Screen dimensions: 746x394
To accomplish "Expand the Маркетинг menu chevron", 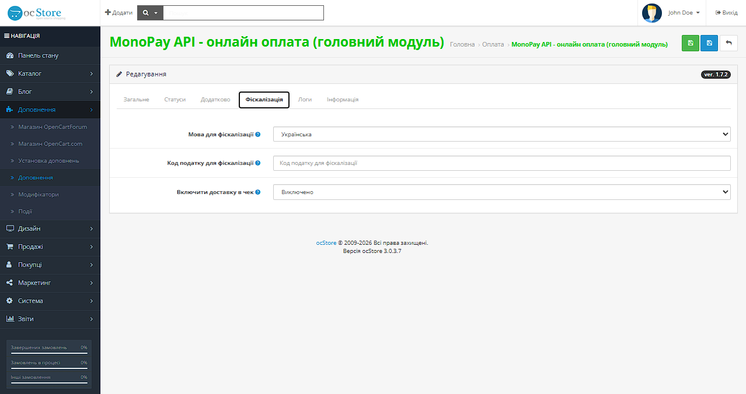I will [92, 283].
